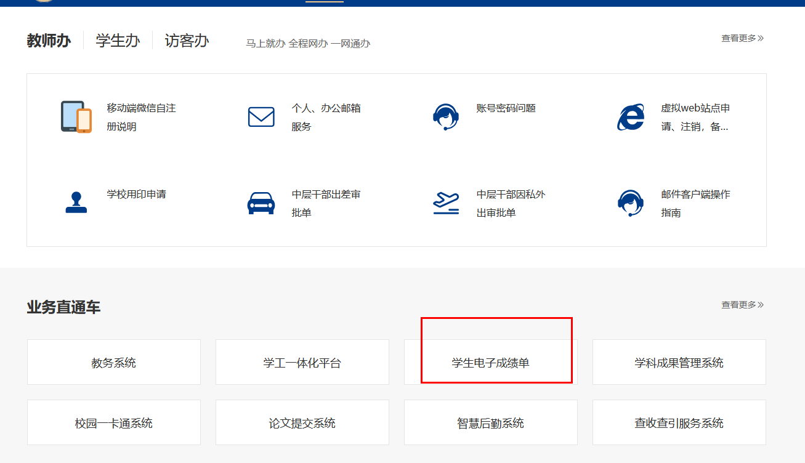Switch to the 学生办 tab
805x463 pixels.
click(x=118, y=41)
